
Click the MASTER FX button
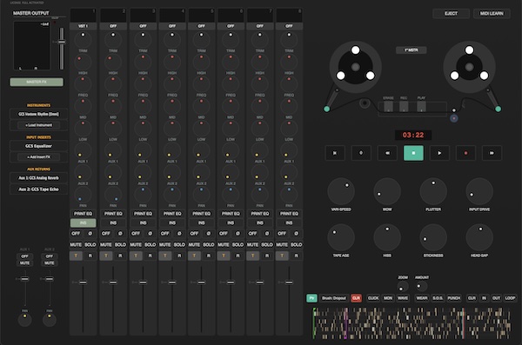click(37, 82)
